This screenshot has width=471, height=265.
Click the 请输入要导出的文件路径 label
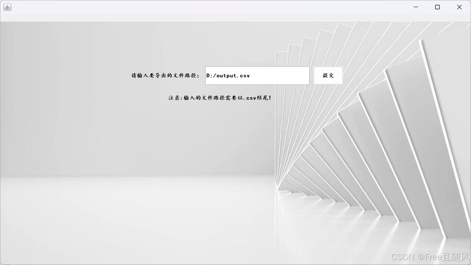pos(165,76)
